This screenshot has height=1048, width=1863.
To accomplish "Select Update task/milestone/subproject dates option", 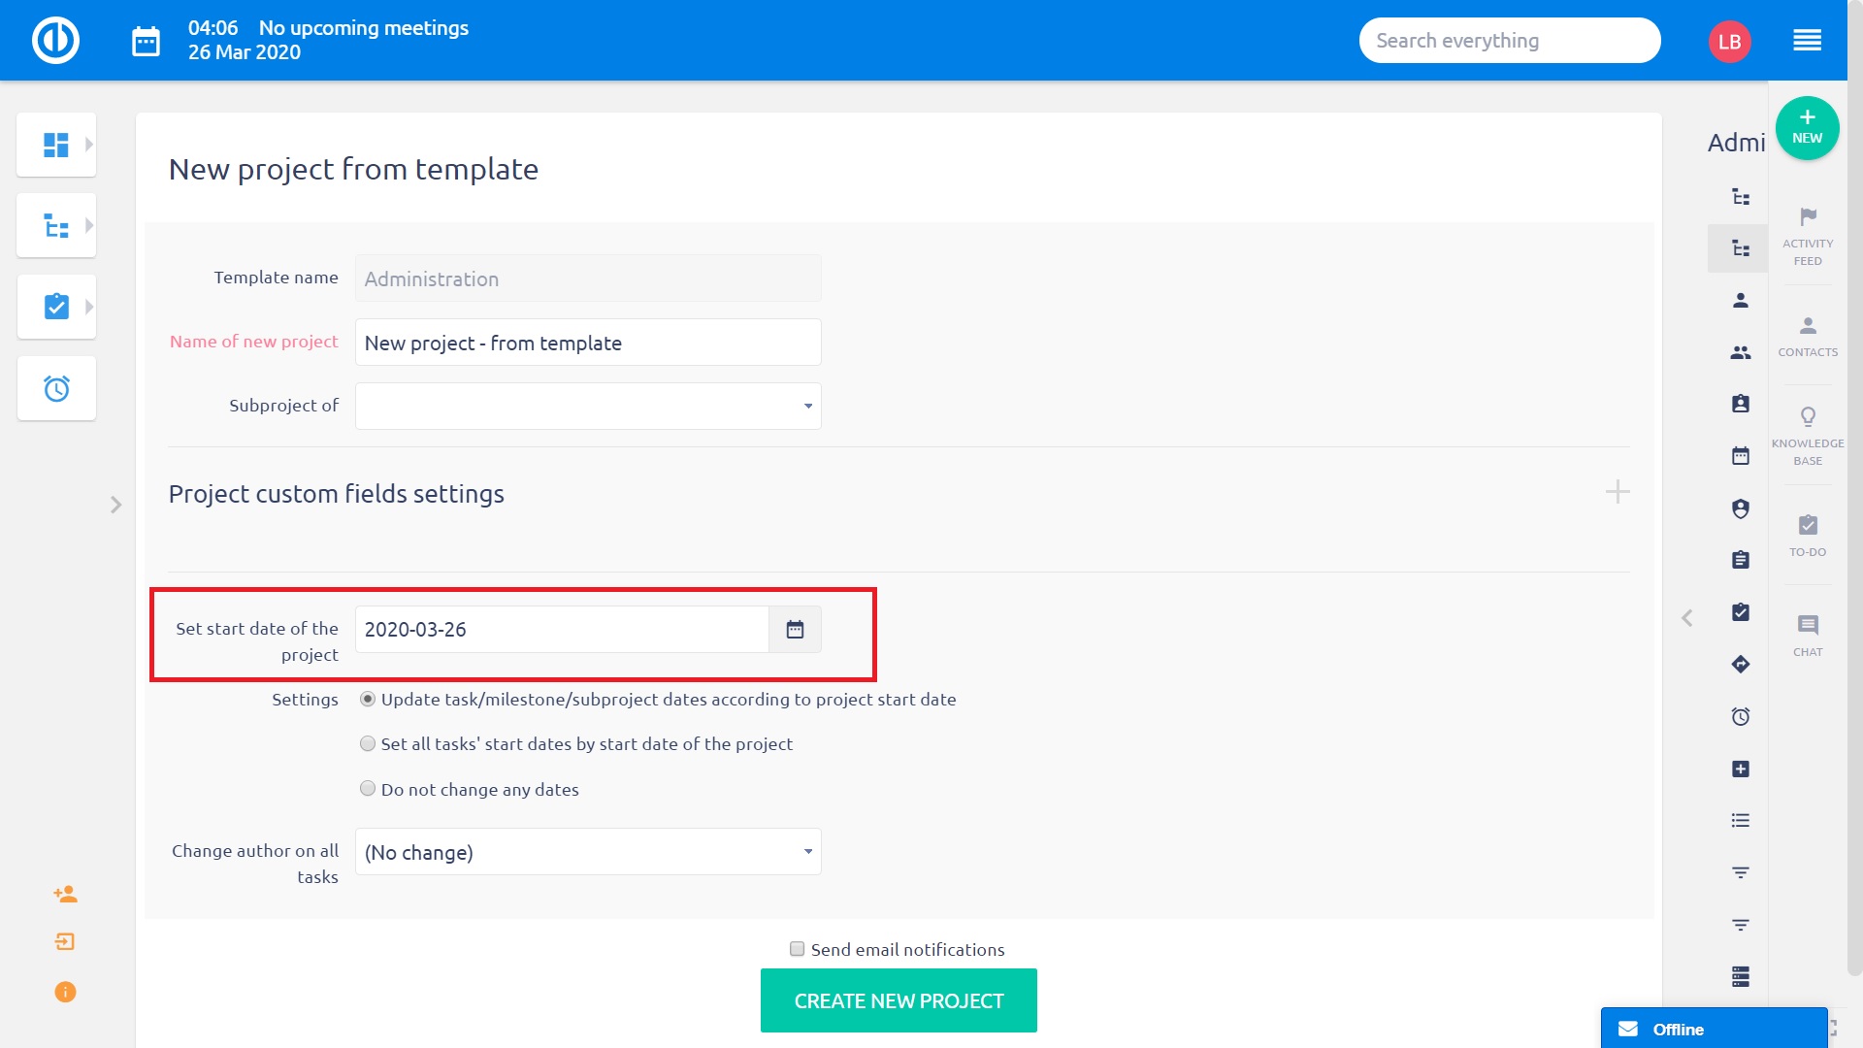I will point(368,700).
